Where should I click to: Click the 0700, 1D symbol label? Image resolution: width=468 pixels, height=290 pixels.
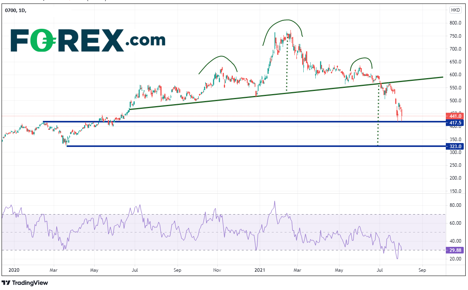(16, 10)
